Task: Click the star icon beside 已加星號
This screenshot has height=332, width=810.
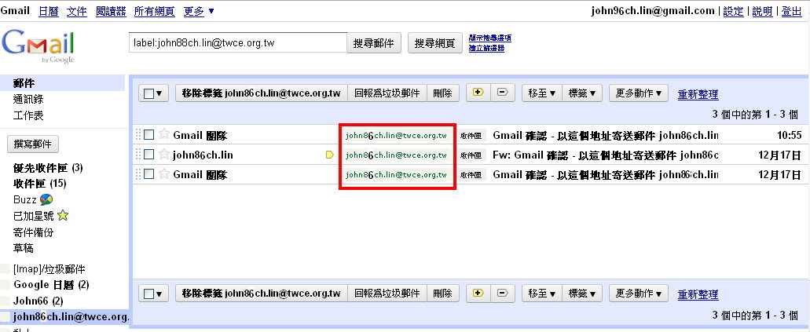Action: coord(63,215)
